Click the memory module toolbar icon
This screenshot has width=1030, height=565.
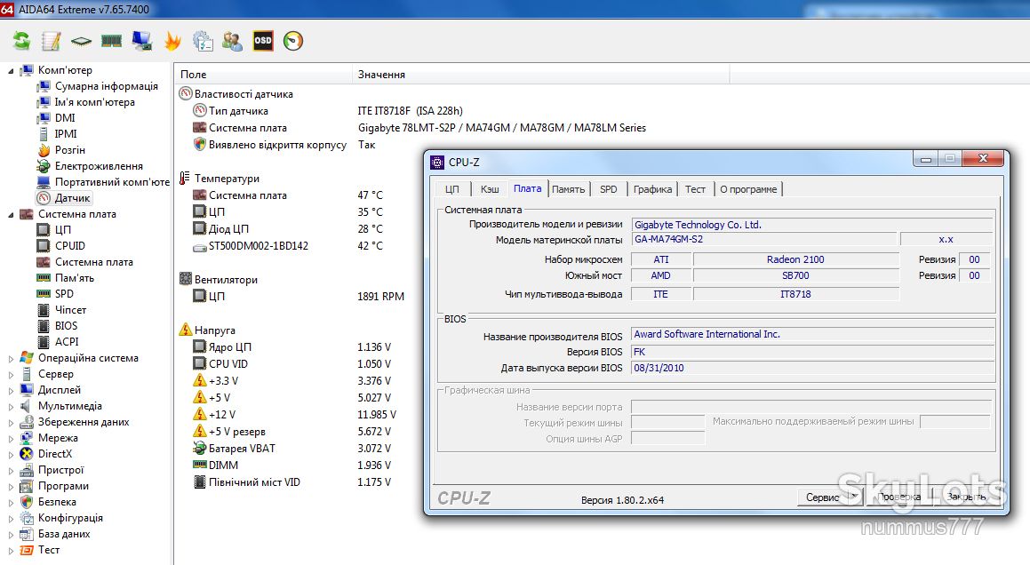[x=111, y=41]
